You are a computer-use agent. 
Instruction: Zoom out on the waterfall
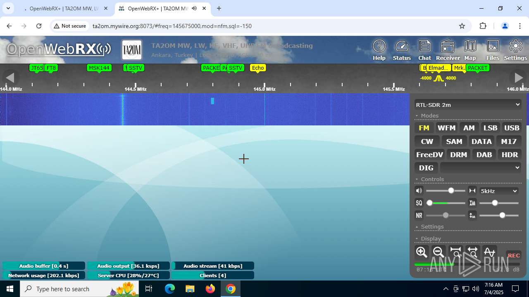click(438, 252)
